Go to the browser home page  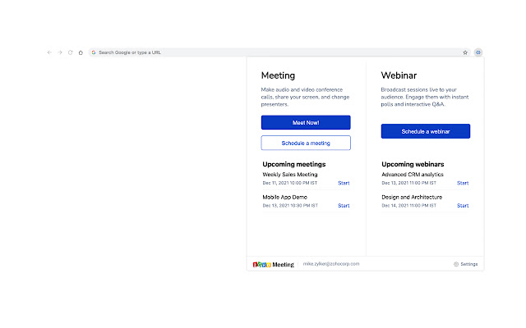pos(81,52)
